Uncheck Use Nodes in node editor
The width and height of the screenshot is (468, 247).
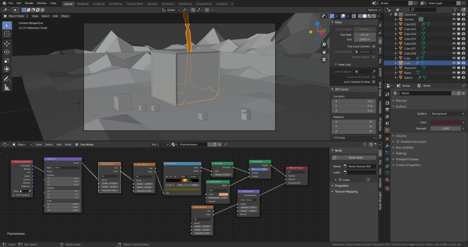[x=77, y=144]
